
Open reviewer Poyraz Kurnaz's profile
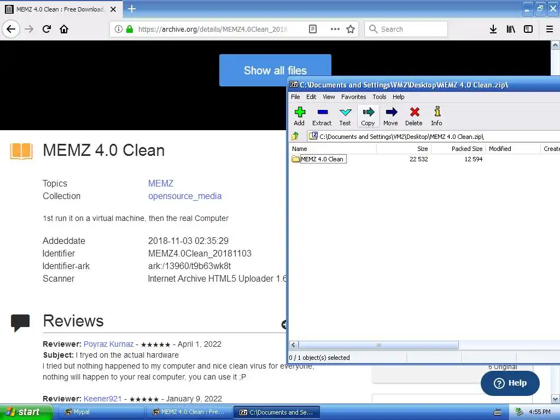109,344
